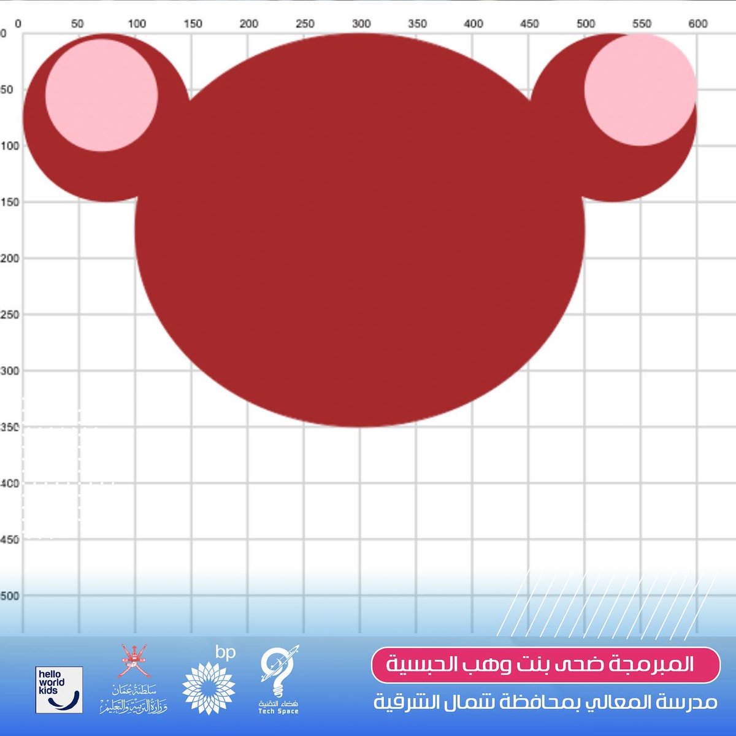Click the left pink ear circle

(x=102, y=95)
